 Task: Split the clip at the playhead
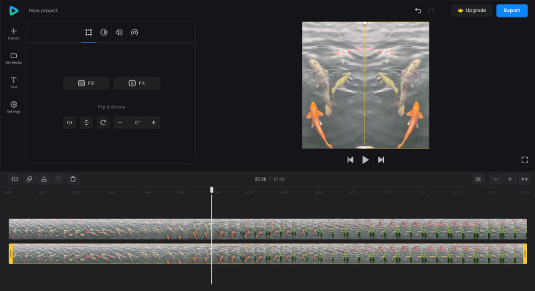15,179
